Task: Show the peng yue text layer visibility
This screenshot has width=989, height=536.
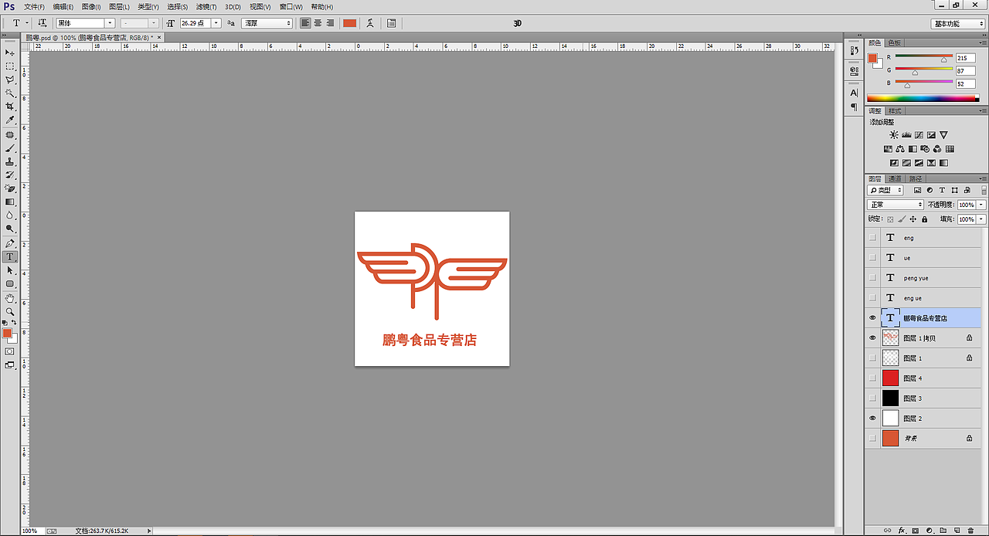Action: [872, 277]
